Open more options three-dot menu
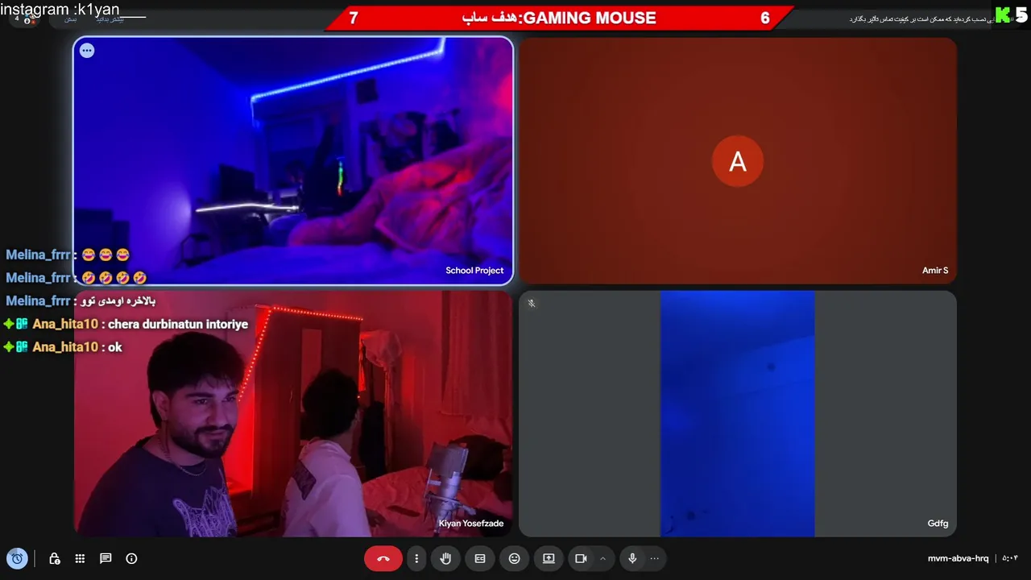The image size is (1031, 580). [416, 558]
